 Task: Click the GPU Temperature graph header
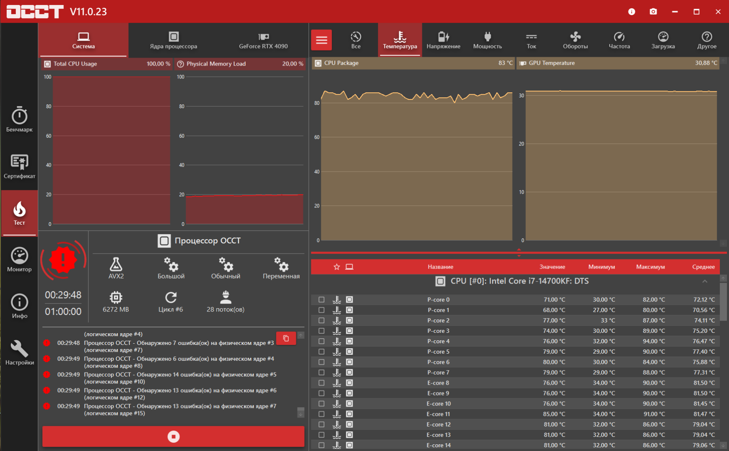pos(619,63)
